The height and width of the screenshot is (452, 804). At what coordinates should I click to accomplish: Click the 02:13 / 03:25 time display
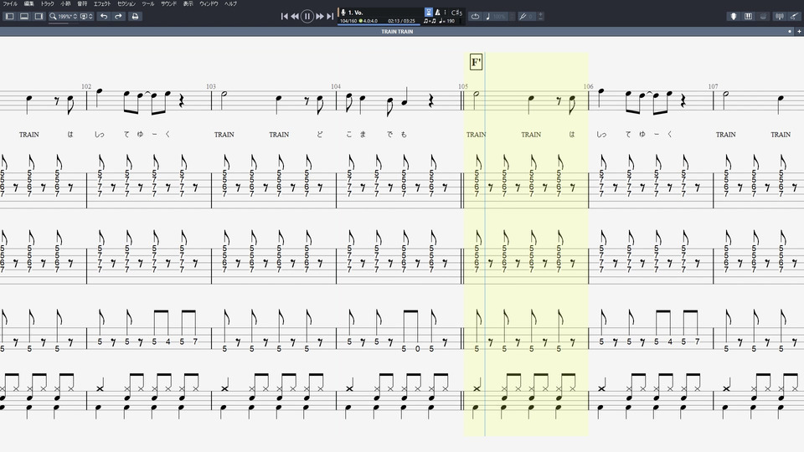pos(401,21)
